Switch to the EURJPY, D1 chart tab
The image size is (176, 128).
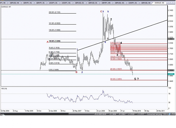[x=133, y=3]
